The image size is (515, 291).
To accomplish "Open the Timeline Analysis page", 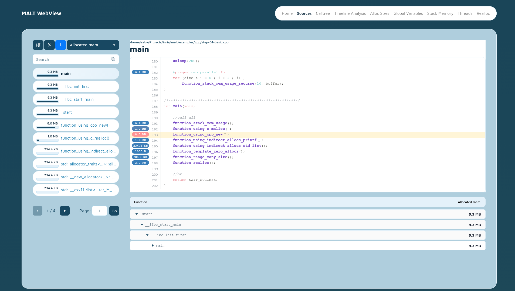I will point(350,13).
